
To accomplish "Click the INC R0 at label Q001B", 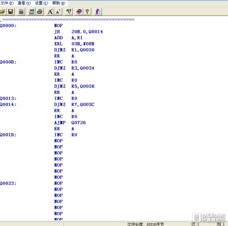I will (x=65, y=135).
